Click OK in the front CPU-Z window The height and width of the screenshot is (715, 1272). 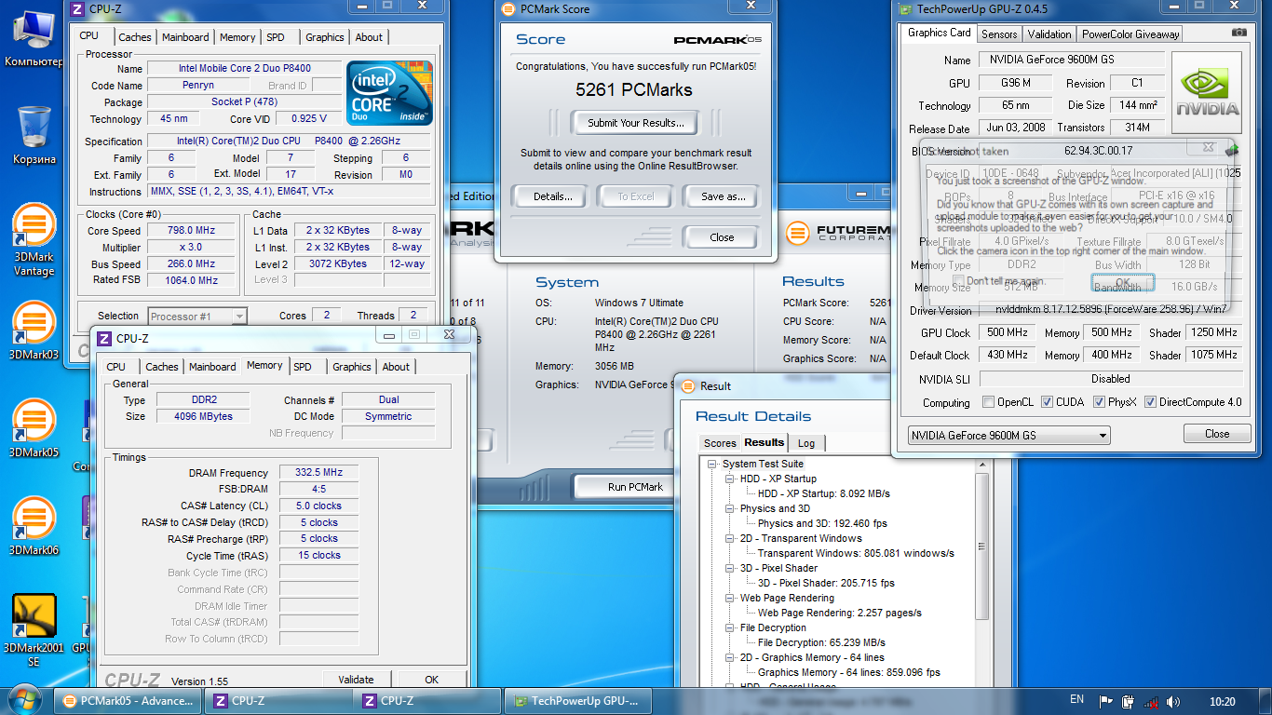point(432,680)
